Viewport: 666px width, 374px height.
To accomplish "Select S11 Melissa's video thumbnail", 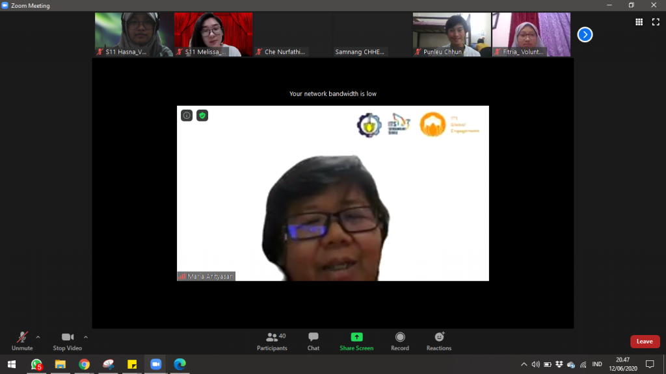I will coord(213,34).
